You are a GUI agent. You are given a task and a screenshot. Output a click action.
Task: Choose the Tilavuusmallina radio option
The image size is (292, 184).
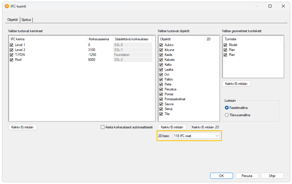(x=227, y=115)
